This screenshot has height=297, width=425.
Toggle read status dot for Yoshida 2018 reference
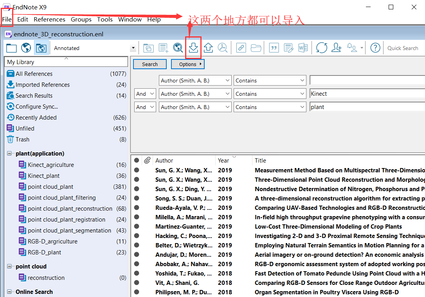(x=137, y=273)
